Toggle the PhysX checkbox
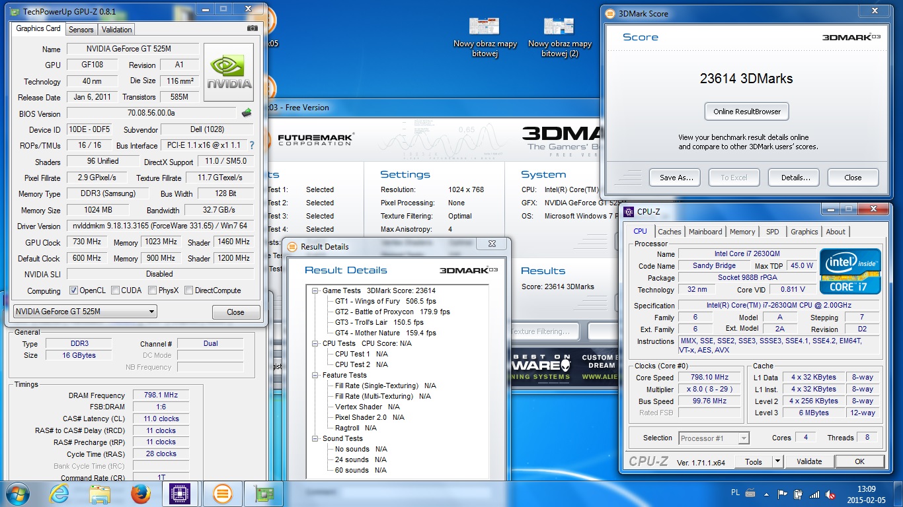Image resolution: width=903 pixels, height=507 pixels. pos(153,290)
